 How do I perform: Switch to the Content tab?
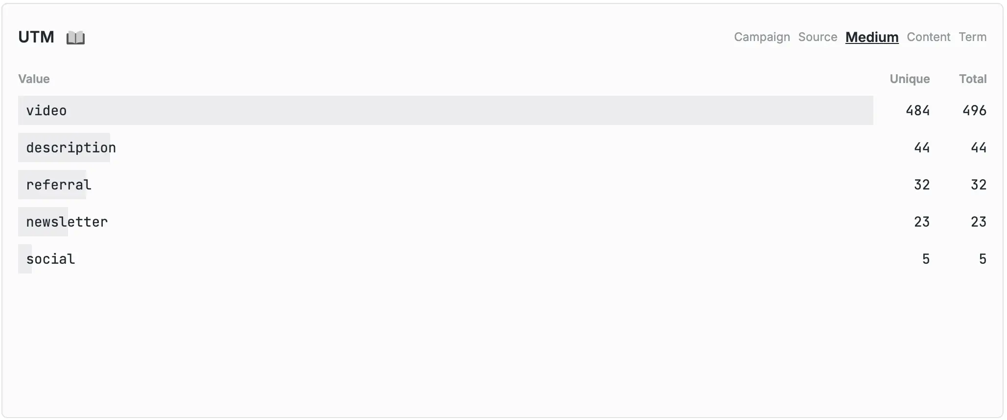pos(928,37)
